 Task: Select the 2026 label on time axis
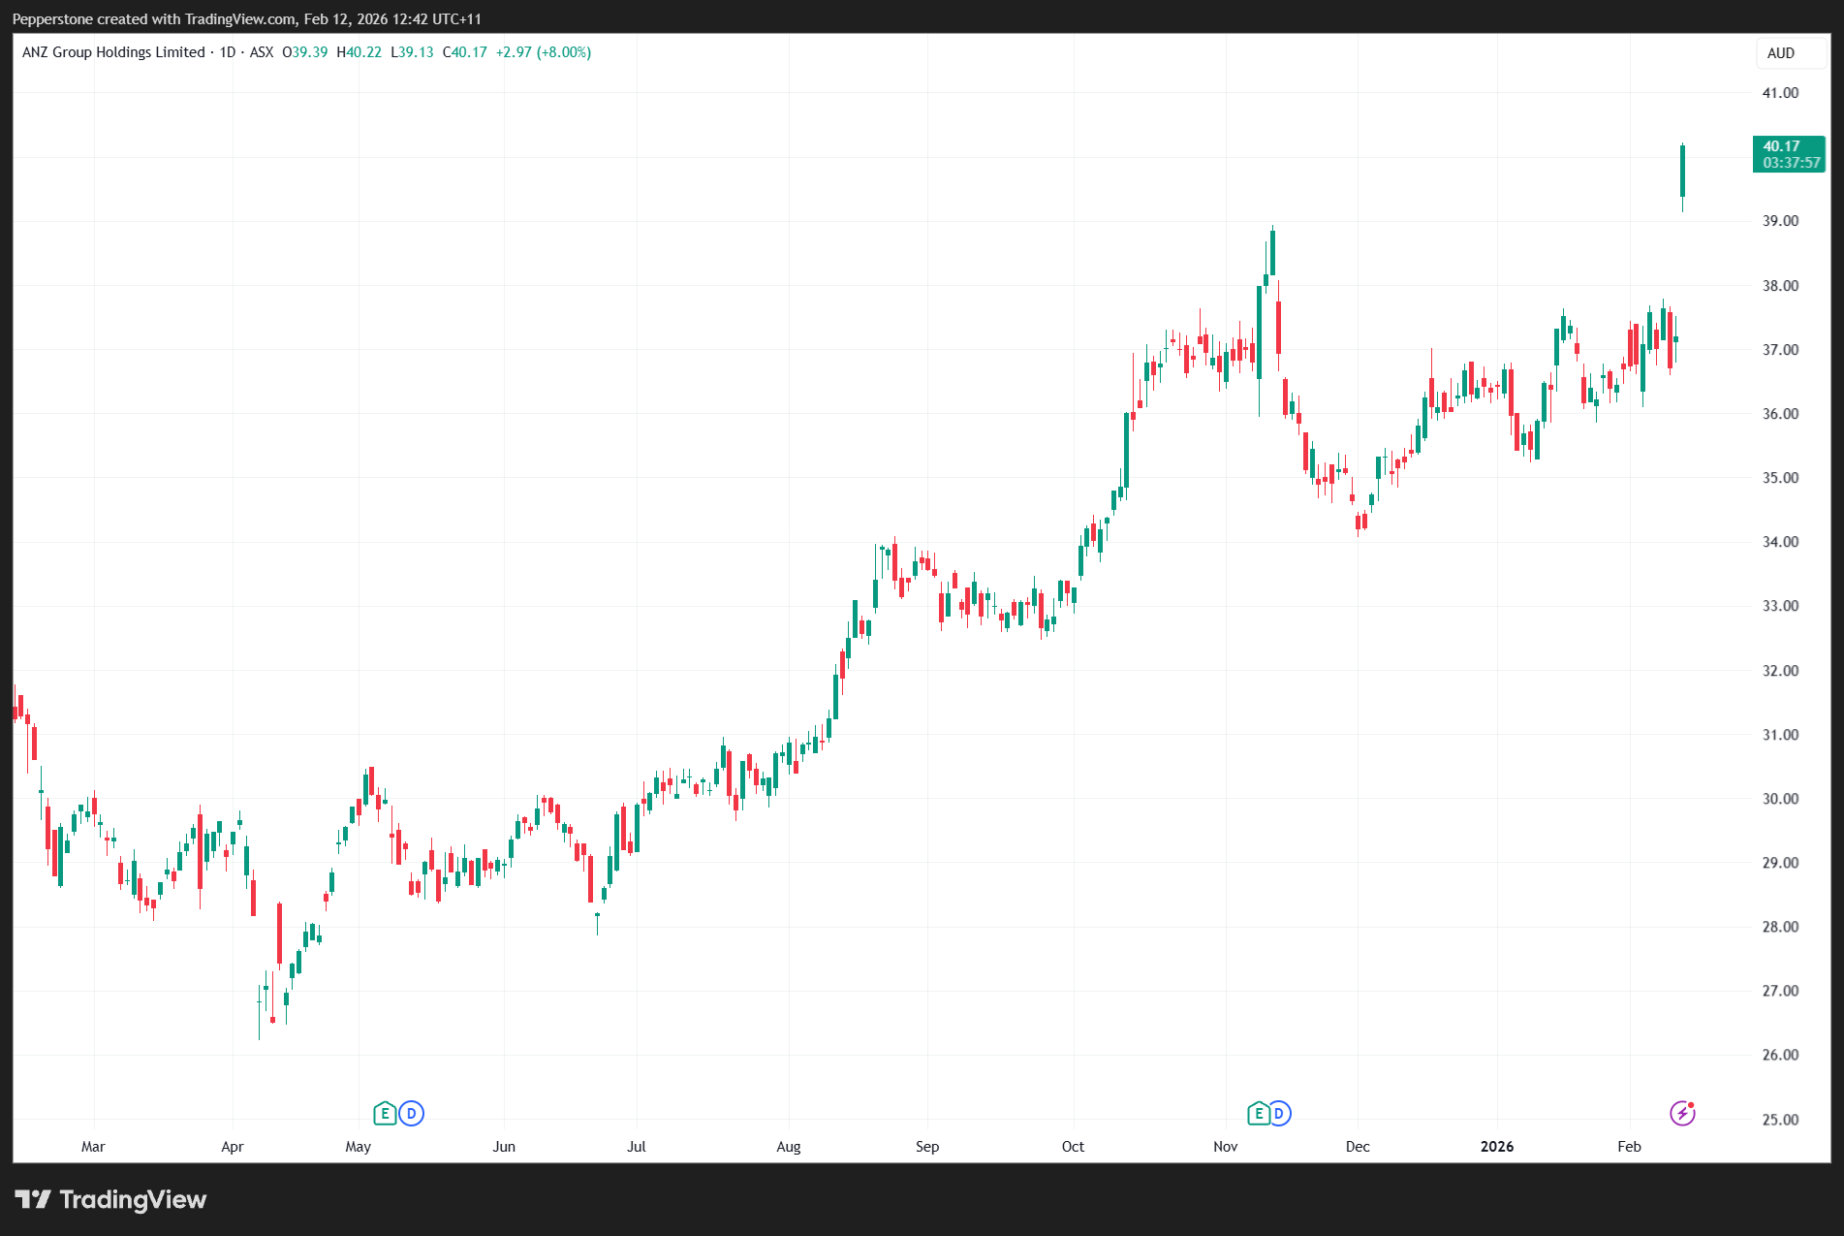tap(1496, 1146)
